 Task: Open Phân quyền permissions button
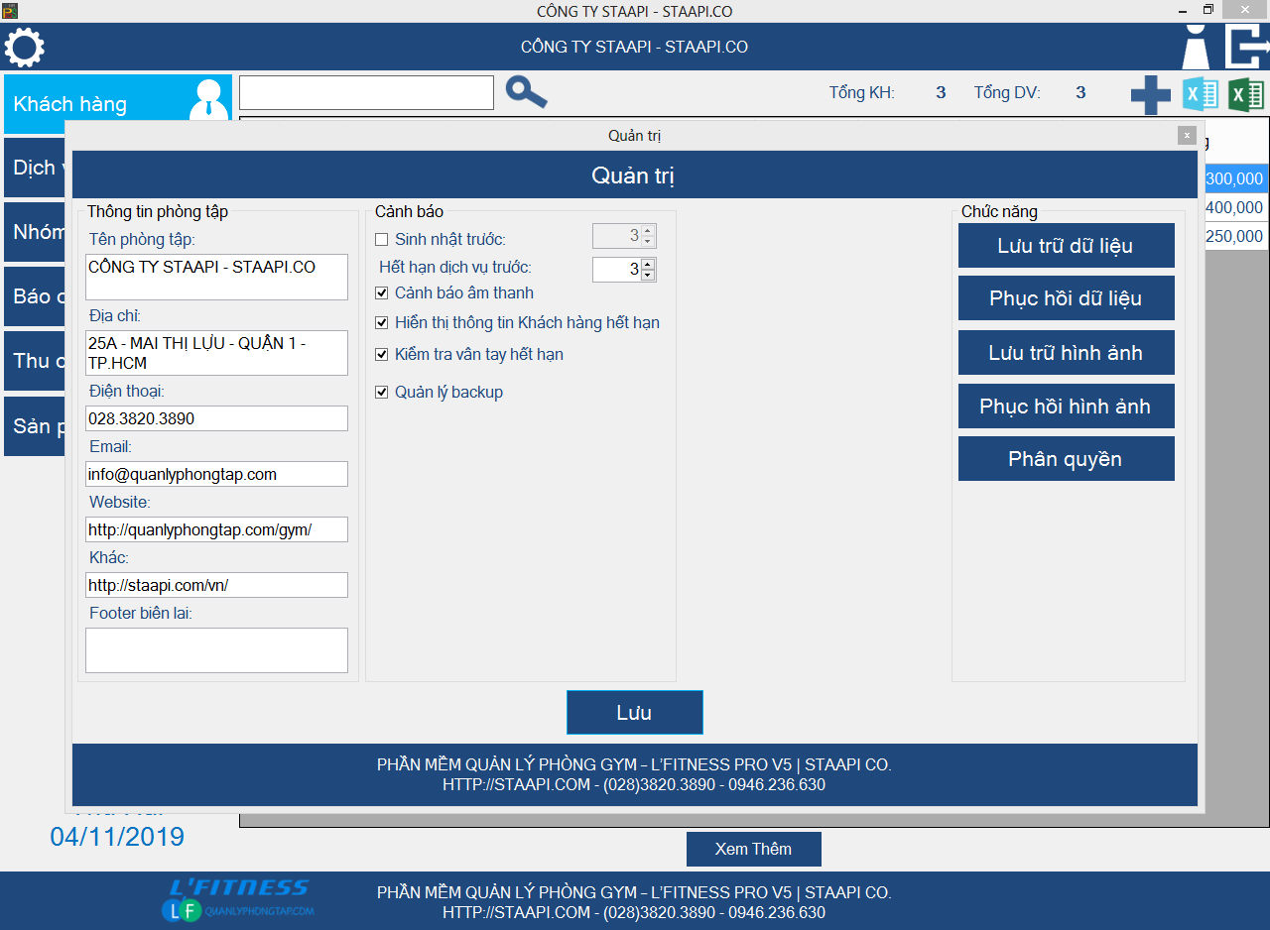coord(1066,459)
